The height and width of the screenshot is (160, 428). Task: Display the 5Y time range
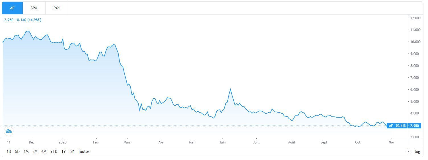72,151
